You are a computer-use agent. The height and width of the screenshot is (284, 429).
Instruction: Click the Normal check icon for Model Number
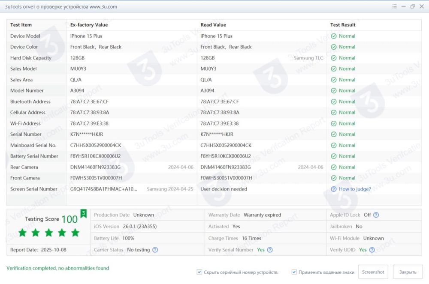click(x=333, y=91)
